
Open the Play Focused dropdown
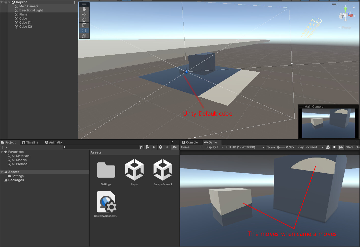point(310,147)
